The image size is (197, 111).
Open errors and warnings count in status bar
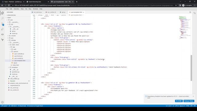tap(14, 106)
